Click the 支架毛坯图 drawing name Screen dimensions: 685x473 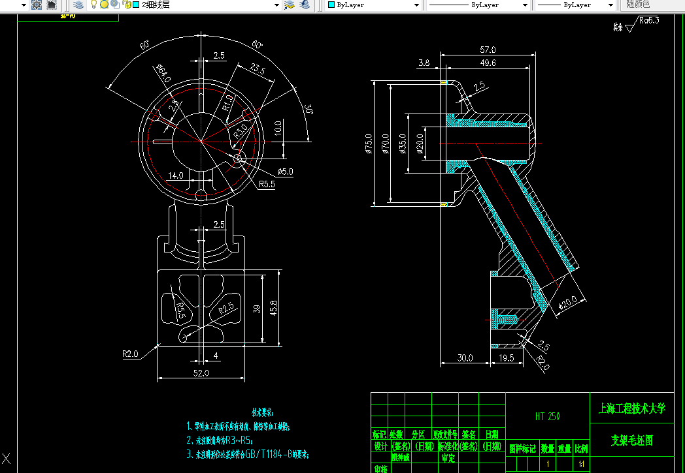[631, 440]
